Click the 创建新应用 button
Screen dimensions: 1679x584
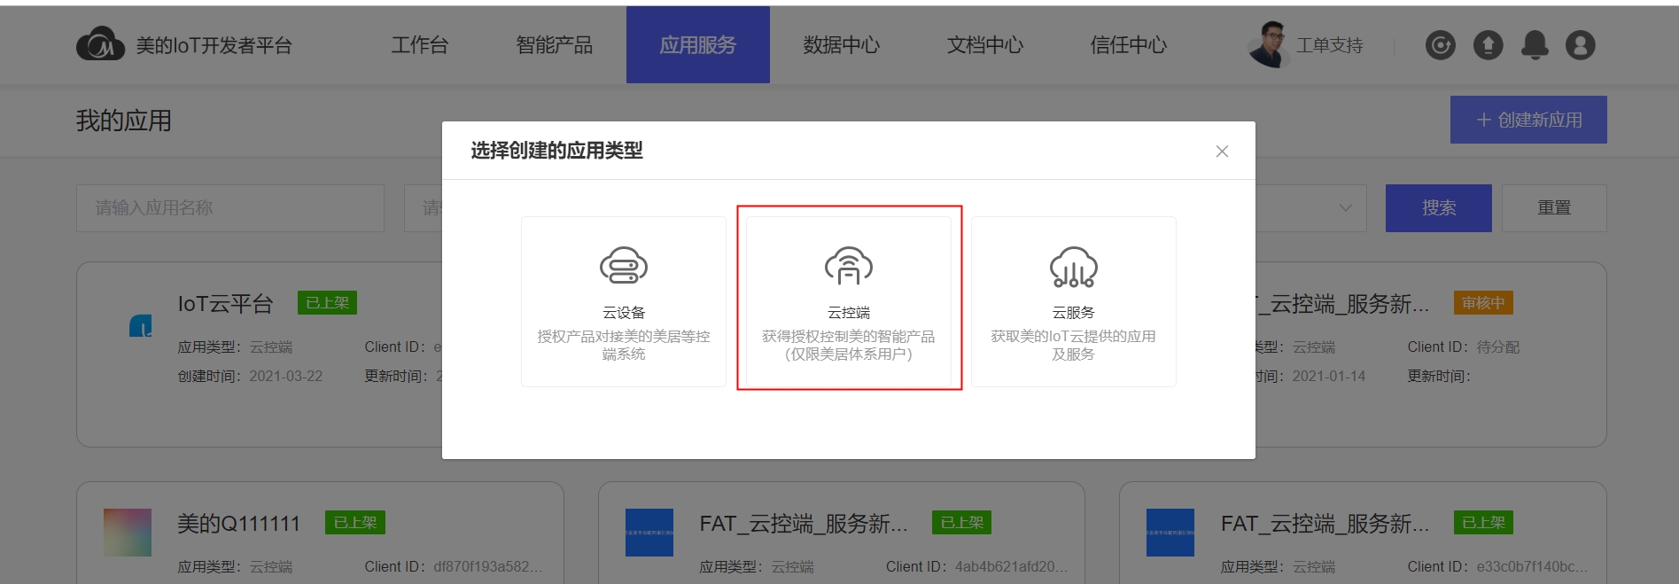coord(1528,120)
